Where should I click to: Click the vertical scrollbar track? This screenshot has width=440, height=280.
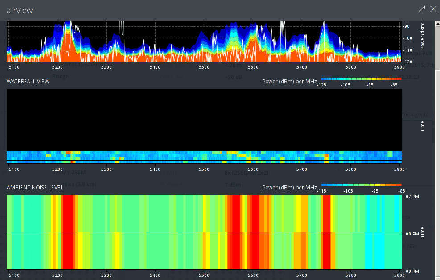pos(437,178)
